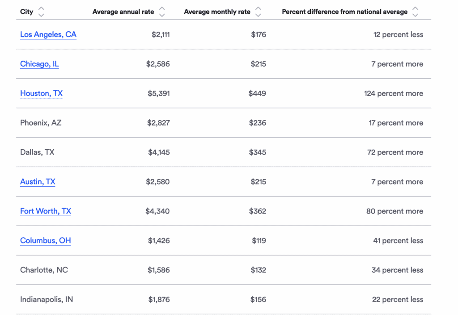Screen dimensions: 458x315
Task: Open the Chicago, IL link
Action: pos(39,64)
